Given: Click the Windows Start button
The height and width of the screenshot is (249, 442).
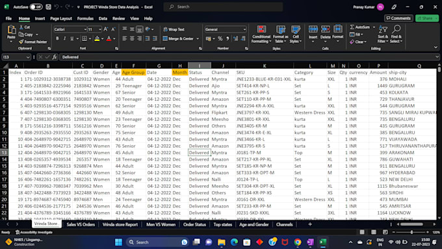Looking at the screenshot, I should point(119,242).
